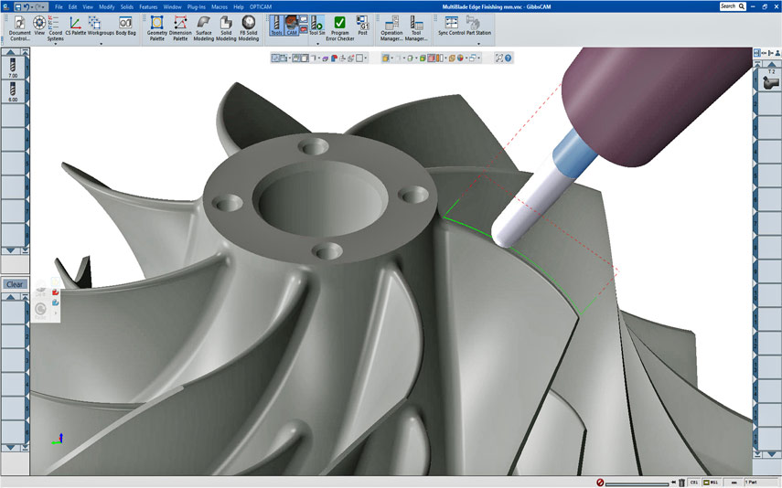
Task: Adjust the progress slider in status bar
Action: click(x=636, y=483)
